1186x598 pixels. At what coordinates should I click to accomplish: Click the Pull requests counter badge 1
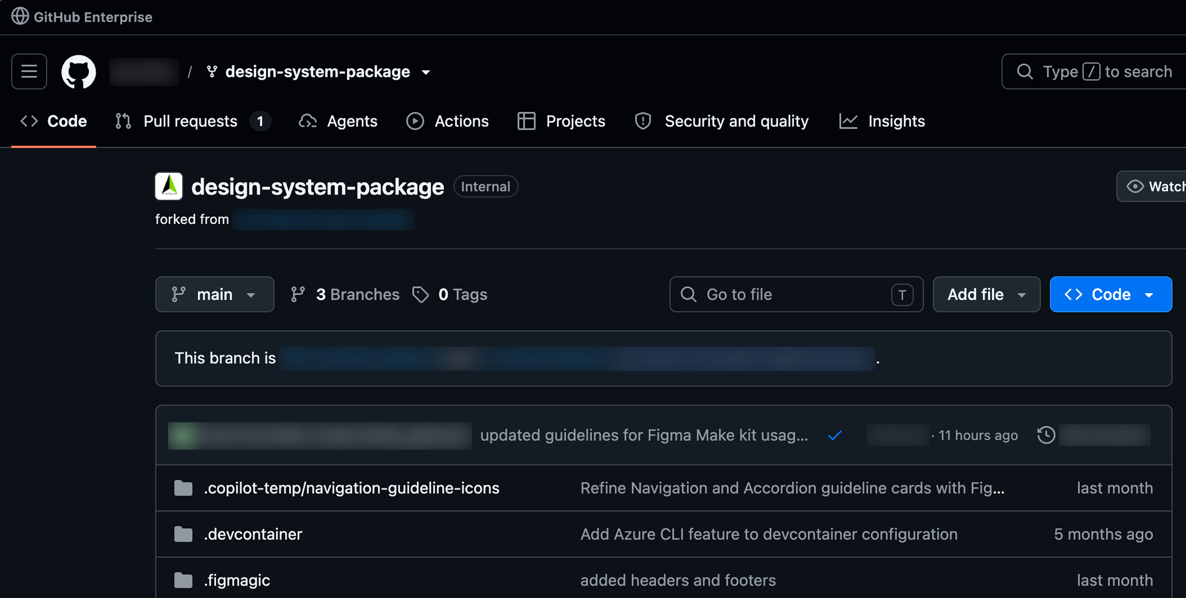(x=260, y=121)
